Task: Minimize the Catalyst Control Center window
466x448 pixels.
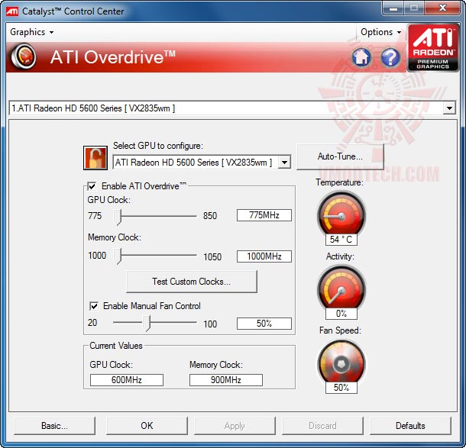Action: (393, 8)
